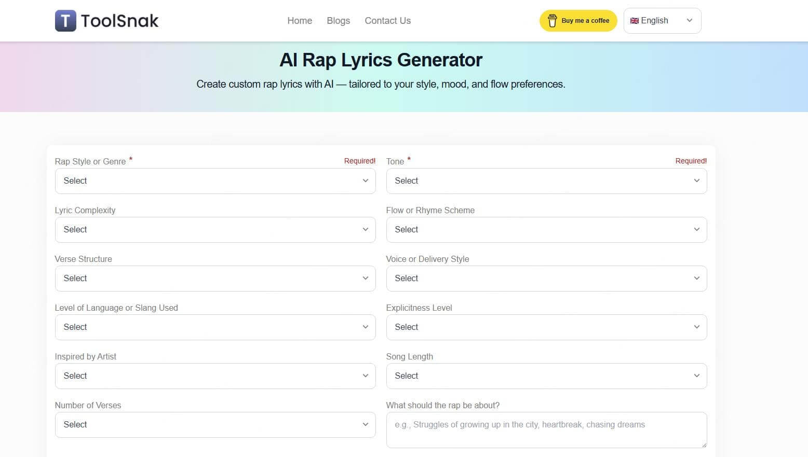The width and height of the screenshot is (808, 457).
Task: Navigate to the Home menu item
Action: [300, 21]
